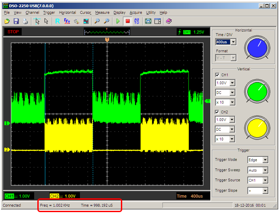Open the Measure menu
The image size is (280, 213).
(102, 12)
